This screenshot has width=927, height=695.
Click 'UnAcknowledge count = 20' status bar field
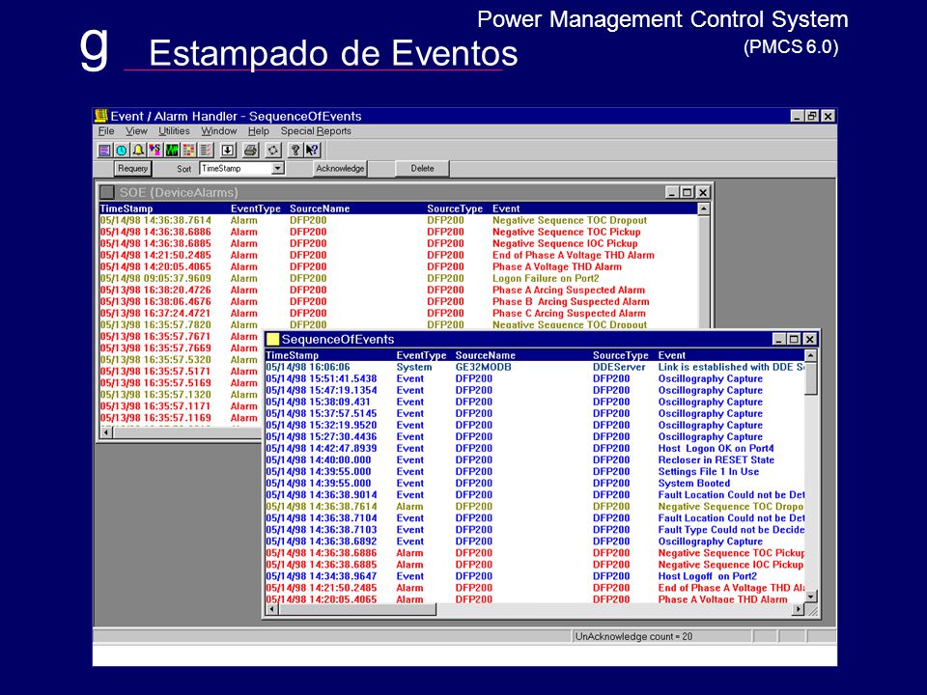click(x=662, y=636)
